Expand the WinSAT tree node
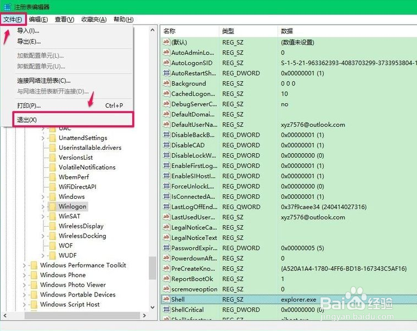417x331 pixels. (43, 216)
